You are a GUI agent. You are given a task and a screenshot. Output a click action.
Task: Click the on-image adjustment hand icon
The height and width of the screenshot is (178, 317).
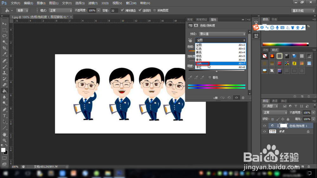(x=190, y=40)
